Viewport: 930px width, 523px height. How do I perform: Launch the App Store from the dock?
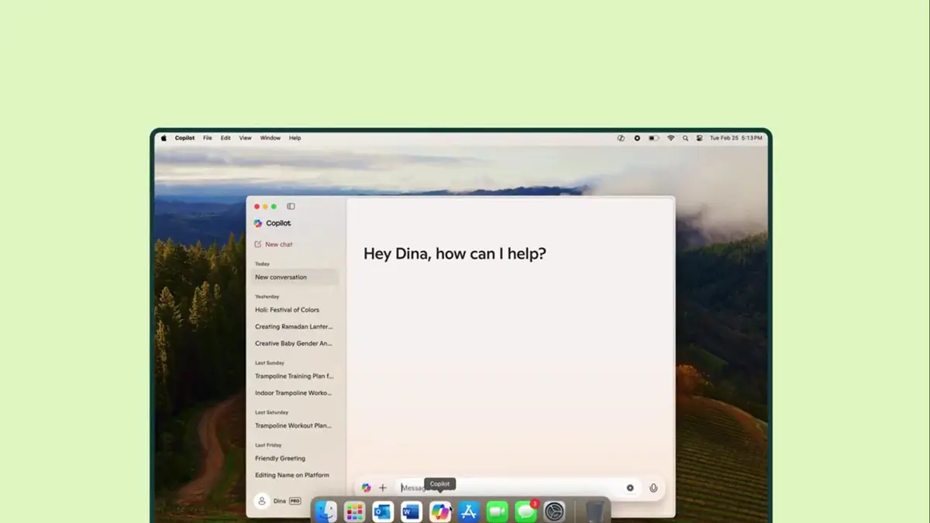(467, 511)
